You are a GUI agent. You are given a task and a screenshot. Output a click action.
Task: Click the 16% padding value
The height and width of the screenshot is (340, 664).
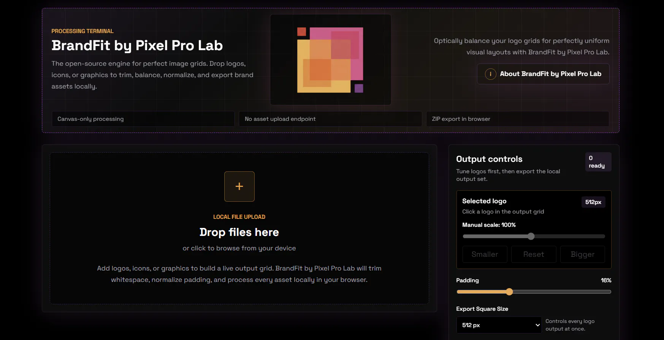(606, 280)
